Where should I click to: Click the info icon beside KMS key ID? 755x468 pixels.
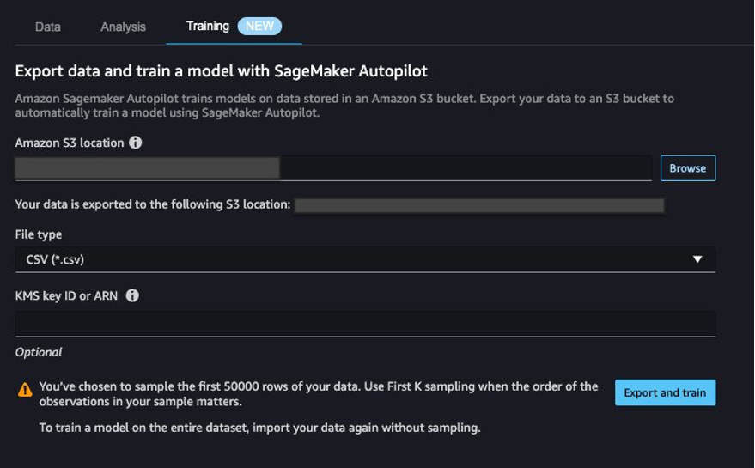point(132,295)
